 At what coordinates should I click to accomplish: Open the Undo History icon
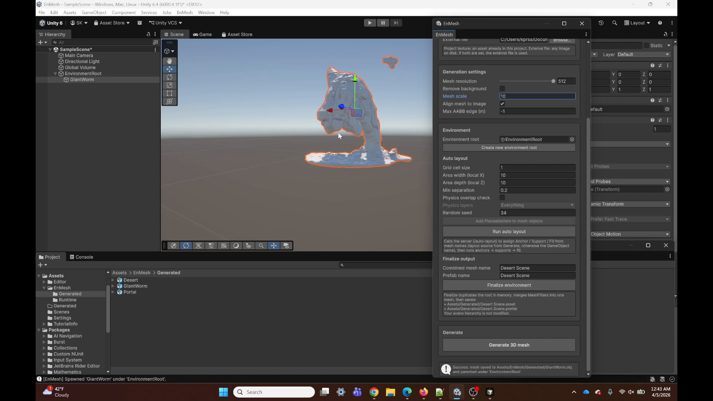601,23
